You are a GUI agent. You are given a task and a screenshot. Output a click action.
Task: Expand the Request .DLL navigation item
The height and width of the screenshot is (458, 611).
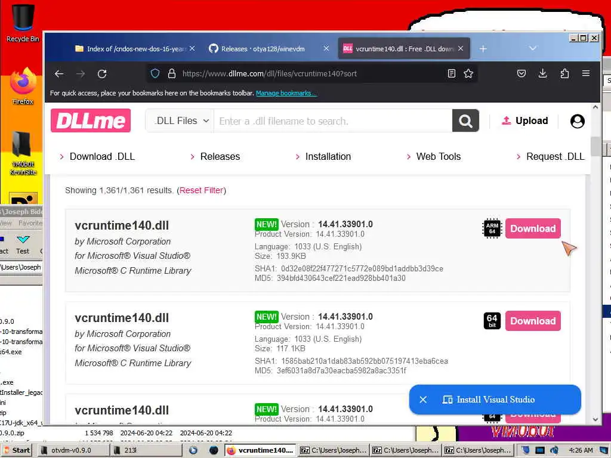click(x=550, y=157)
